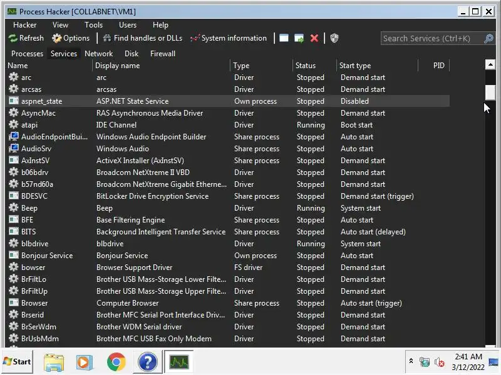Select the b06bdrv driver gear icon
This screenshot has width=501, height=375.
(x=13, y=172)
